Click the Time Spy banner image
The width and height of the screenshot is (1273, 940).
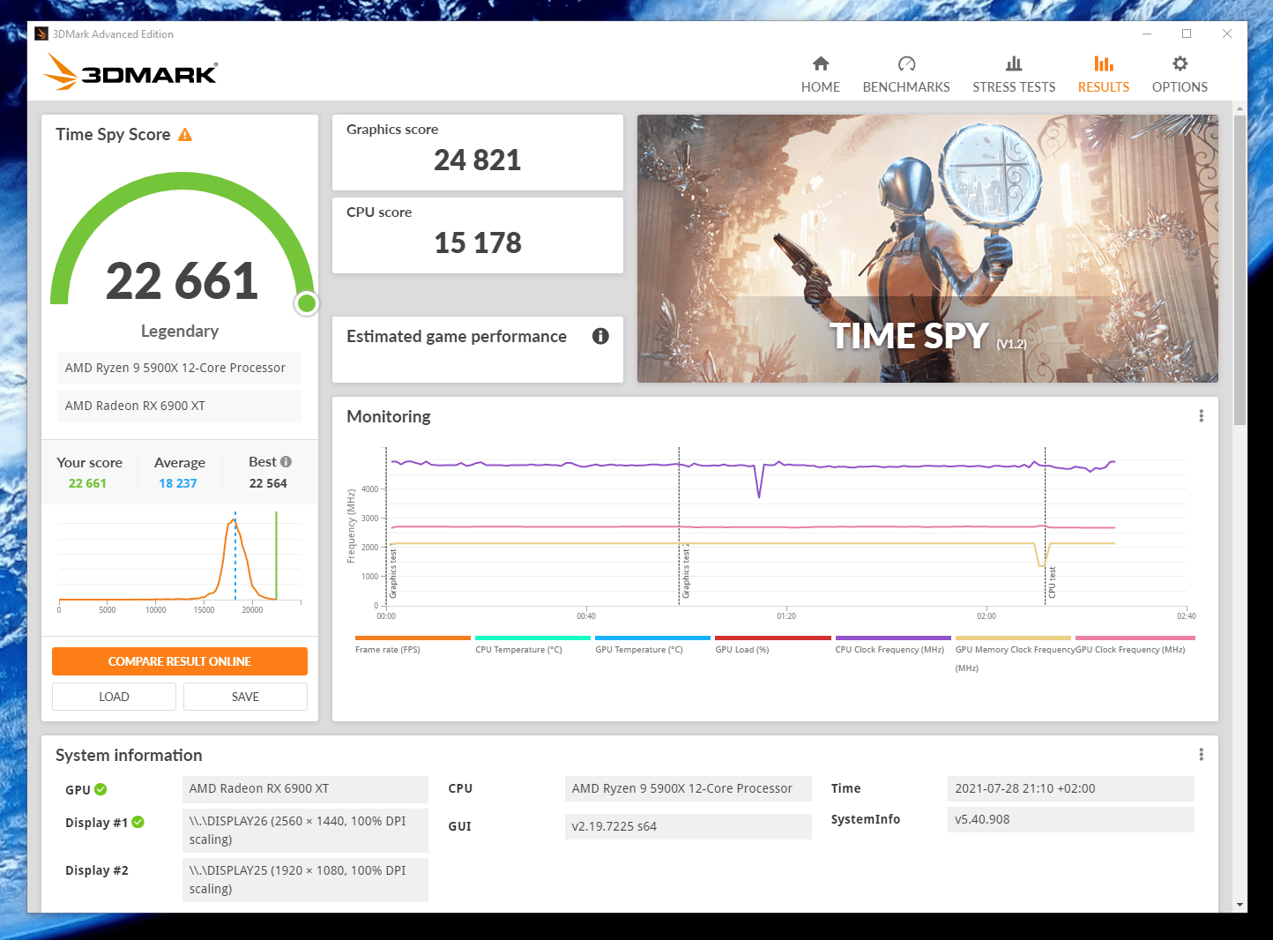click(x=927, y=249)
